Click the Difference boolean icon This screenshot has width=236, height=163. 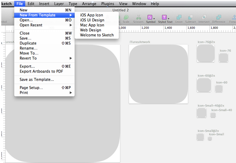pos(219,17)
